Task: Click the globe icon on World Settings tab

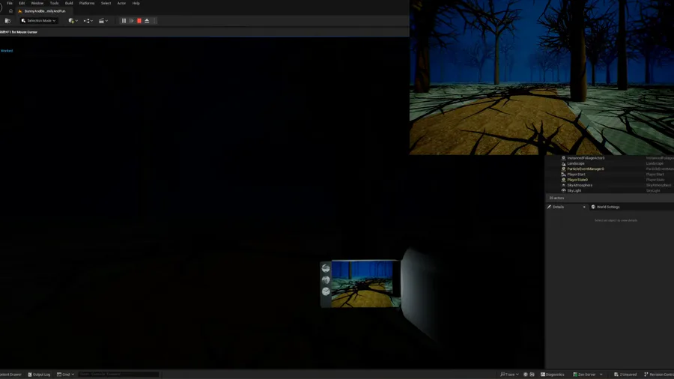Action: pyautogui.click(x=593, y=207)
